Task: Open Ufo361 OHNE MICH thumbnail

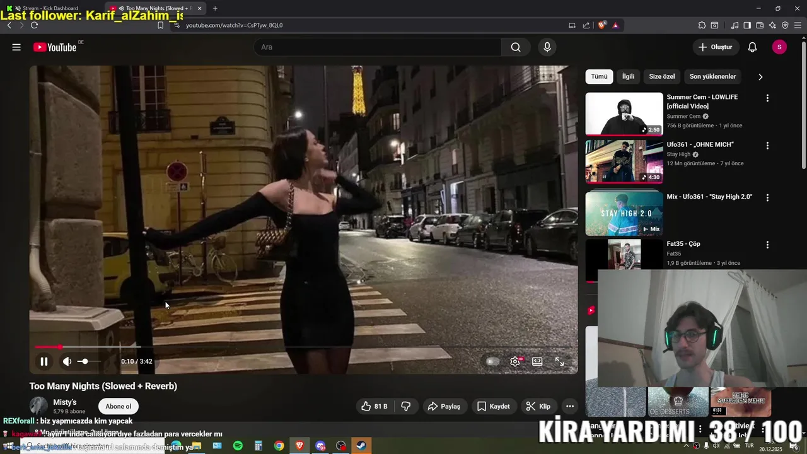Action: coord(624,161)
